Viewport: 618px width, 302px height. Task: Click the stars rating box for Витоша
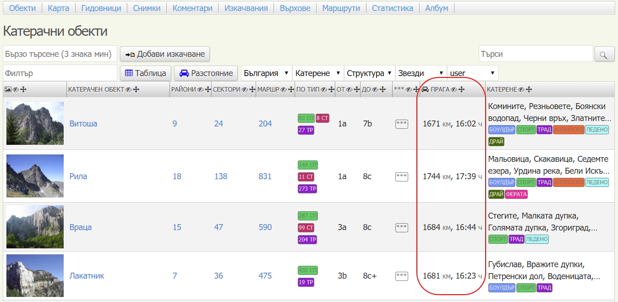pyautogui.click(x=401, y=124)
